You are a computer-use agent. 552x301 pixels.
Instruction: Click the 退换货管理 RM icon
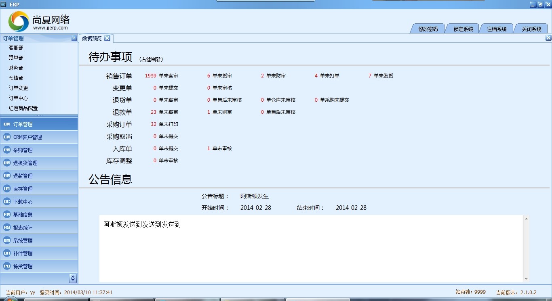tap(6, 163)
